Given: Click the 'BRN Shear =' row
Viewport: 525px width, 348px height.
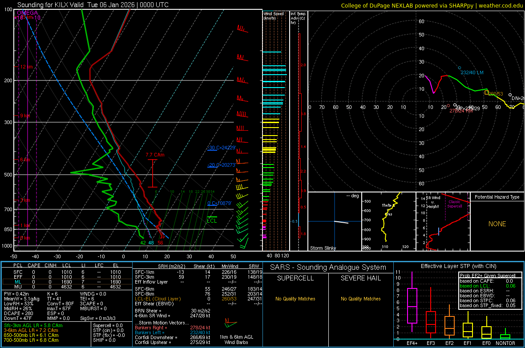Looking at the screenshot, I should 173,311.
